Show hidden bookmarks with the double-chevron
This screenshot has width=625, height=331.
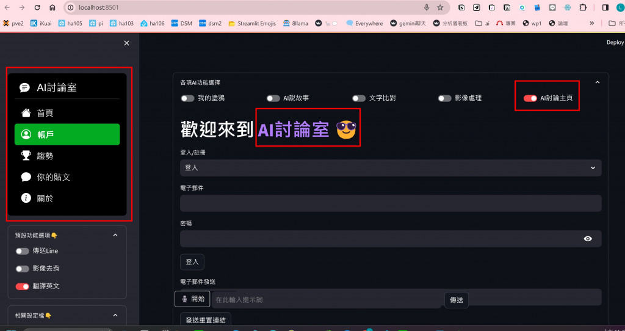point(592,24)
